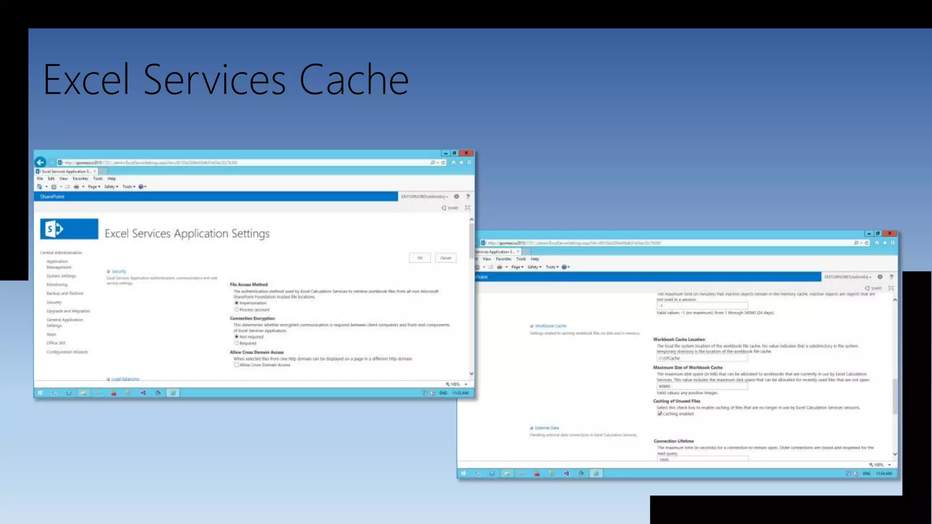Click left window vertical scrollbar thumb
The height and width of the screenshot is (524, 932).
(x=471, y=242)
